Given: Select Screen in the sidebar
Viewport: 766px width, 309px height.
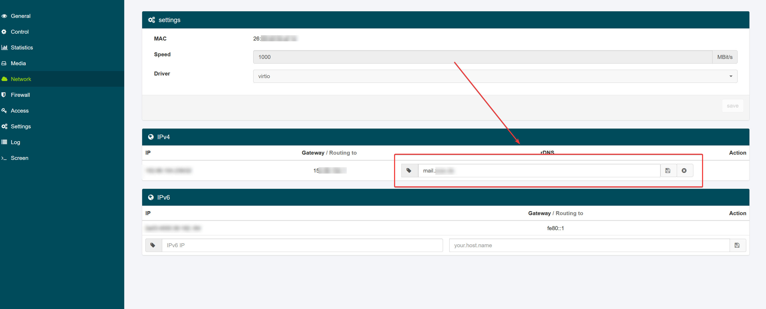Looking at the screenshot, I should pyautogui.click(x=19, y=158).
